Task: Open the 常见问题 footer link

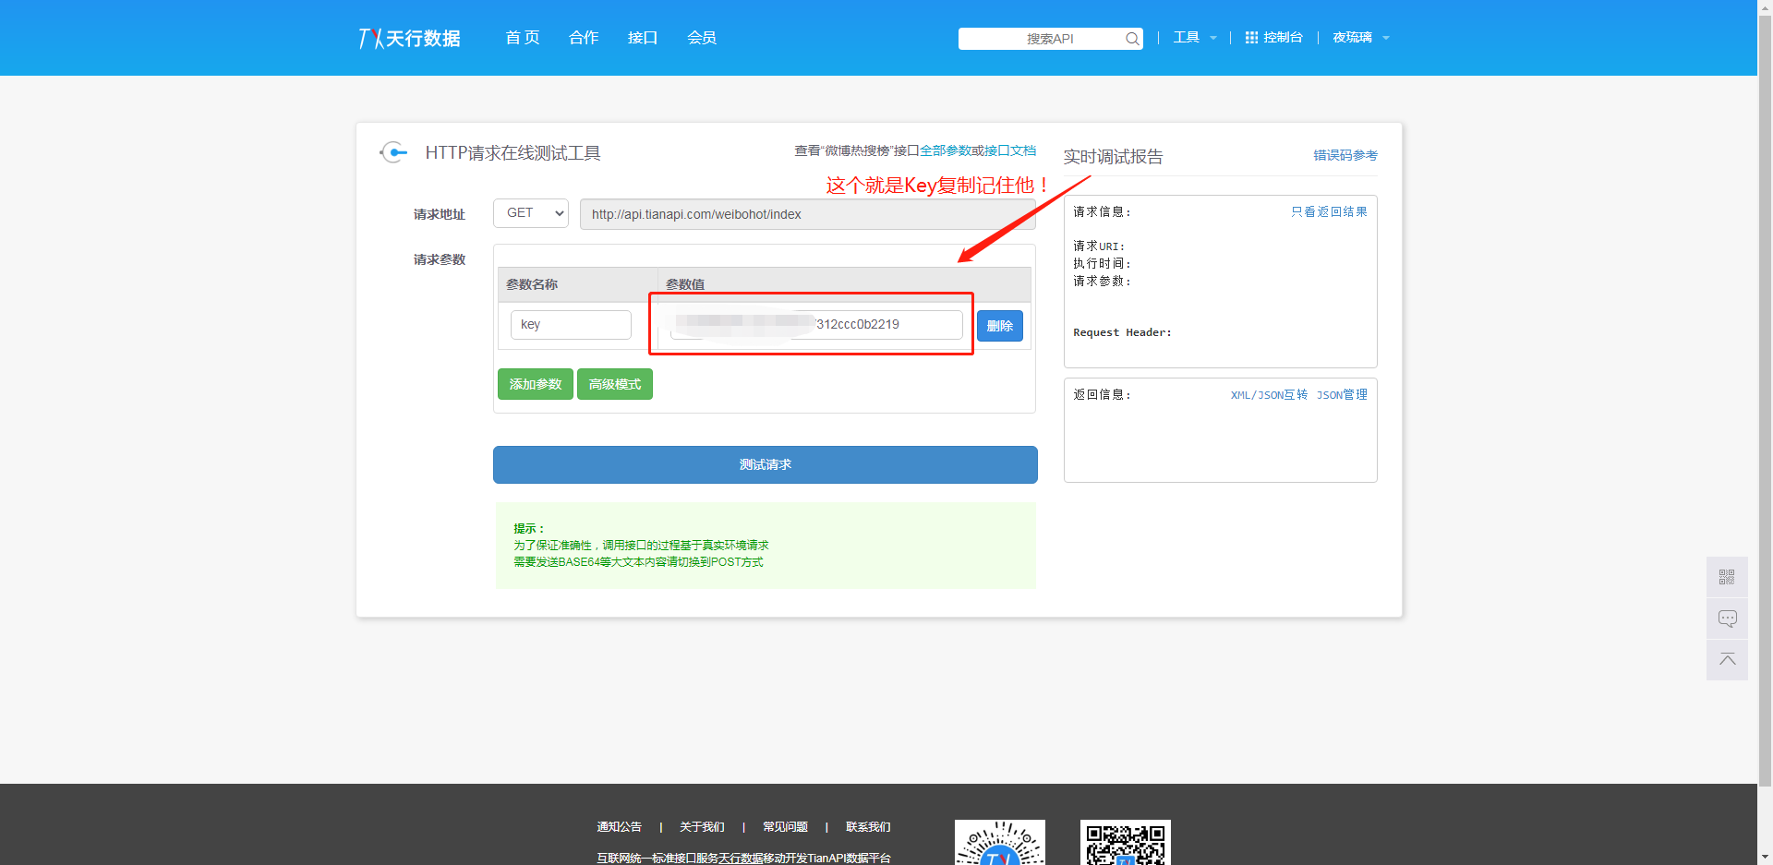Action: click(x=785, y=827)
